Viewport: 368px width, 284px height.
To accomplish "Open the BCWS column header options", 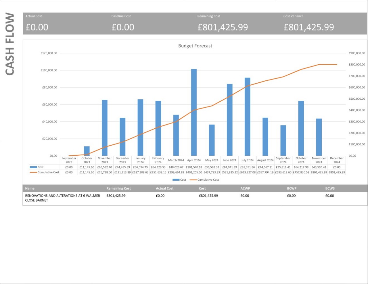I will tap(330, 188).
